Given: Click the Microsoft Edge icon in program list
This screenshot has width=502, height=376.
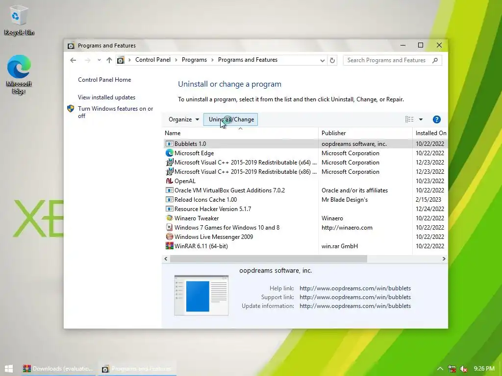Looking at the screenshot, I should [x=169, y=153].
